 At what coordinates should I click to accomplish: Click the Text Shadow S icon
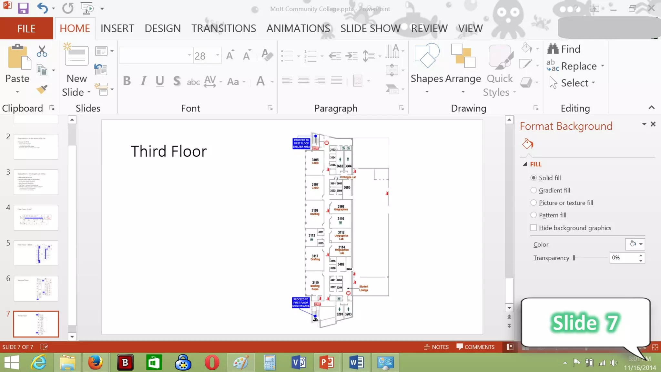(177, 81)
